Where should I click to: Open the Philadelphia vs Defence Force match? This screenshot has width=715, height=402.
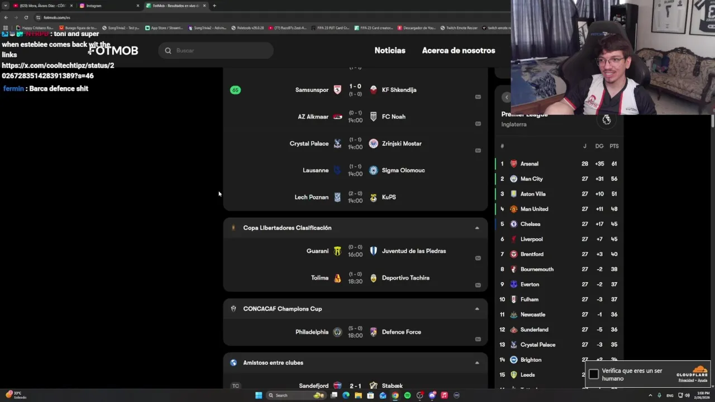click(x=355, y=332)
